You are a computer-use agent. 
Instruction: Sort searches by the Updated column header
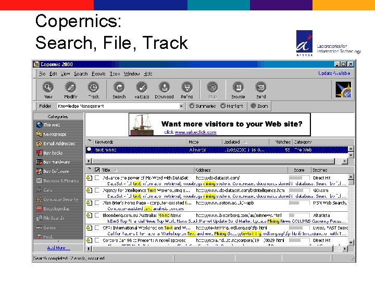[x=245, y=142]
